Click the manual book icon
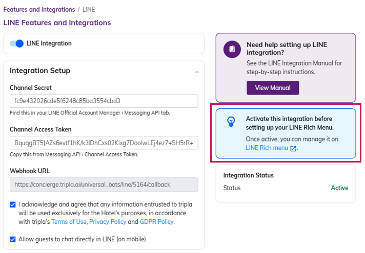 coord(232,49)
